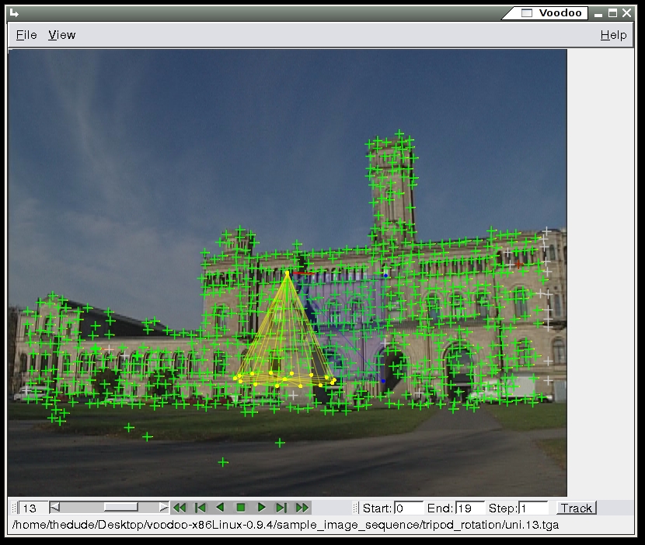Jump to the previous keyframe button
This screenshot has height=545, width=645.
pos(200,508)
